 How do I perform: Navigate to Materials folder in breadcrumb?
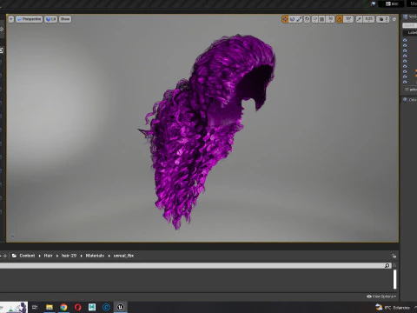click(95, 256)
